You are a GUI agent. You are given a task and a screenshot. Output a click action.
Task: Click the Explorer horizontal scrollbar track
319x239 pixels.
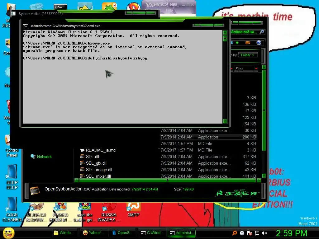168,180
